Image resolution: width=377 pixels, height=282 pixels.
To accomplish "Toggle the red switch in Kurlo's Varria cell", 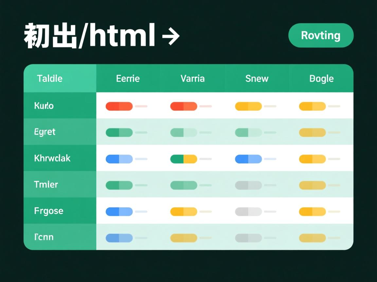I will [x=184, y=106].
